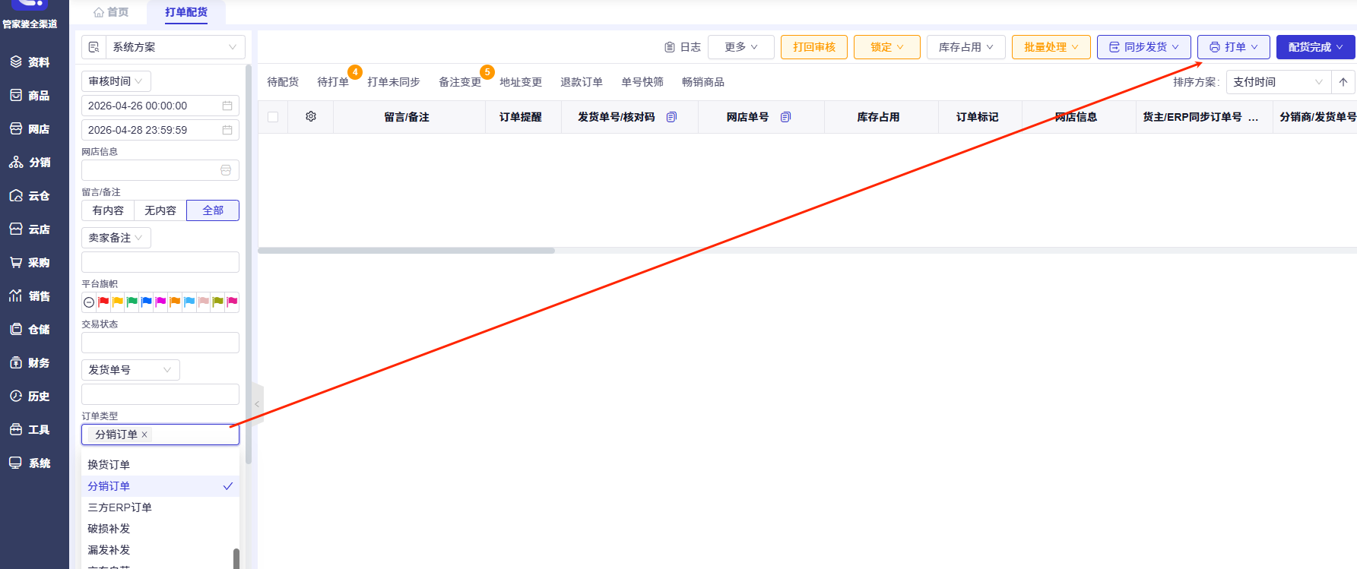Screen dimensions: 1357x569
Task: Pick the red platform flag
Action: 103,302
